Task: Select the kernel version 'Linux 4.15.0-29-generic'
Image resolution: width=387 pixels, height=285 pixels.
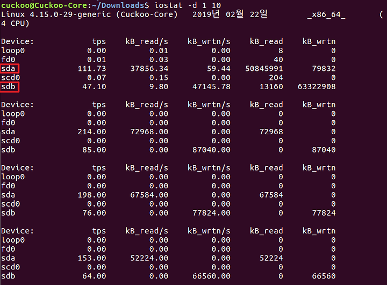Action: tap(56, 14)
